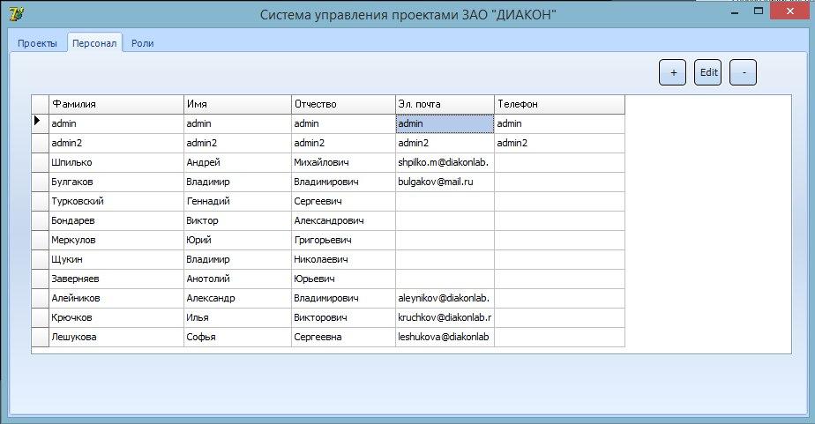
Task: Click the - delete record button
Action: [744, 72]
